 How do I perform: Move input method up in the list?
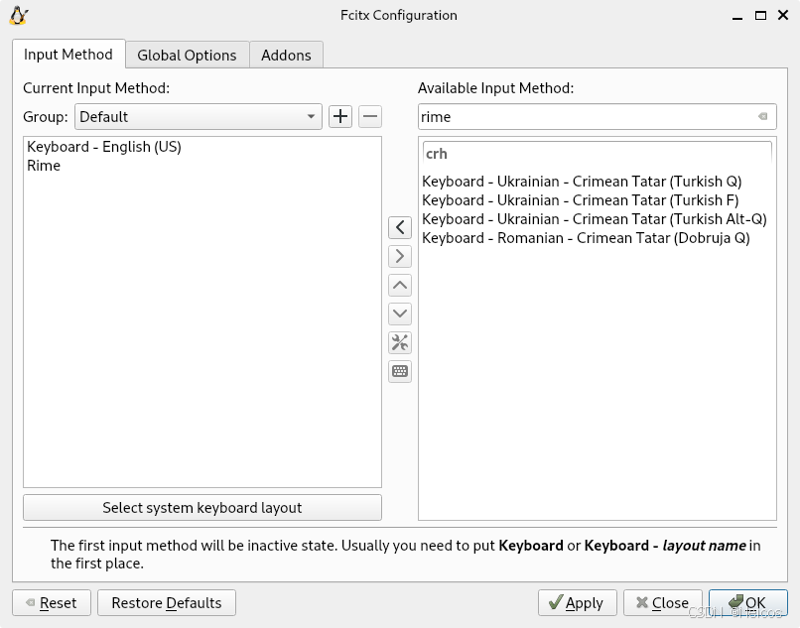[399, 285]
